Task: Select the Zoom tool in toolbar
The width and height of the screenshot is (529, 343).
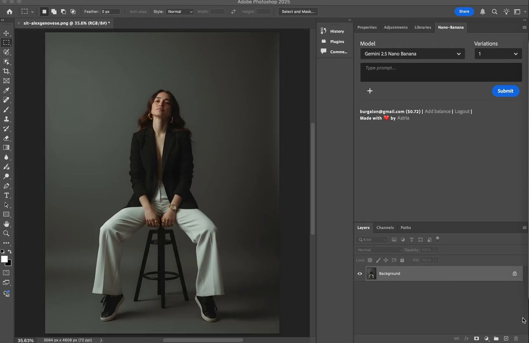Action: [x=6, y=233]
